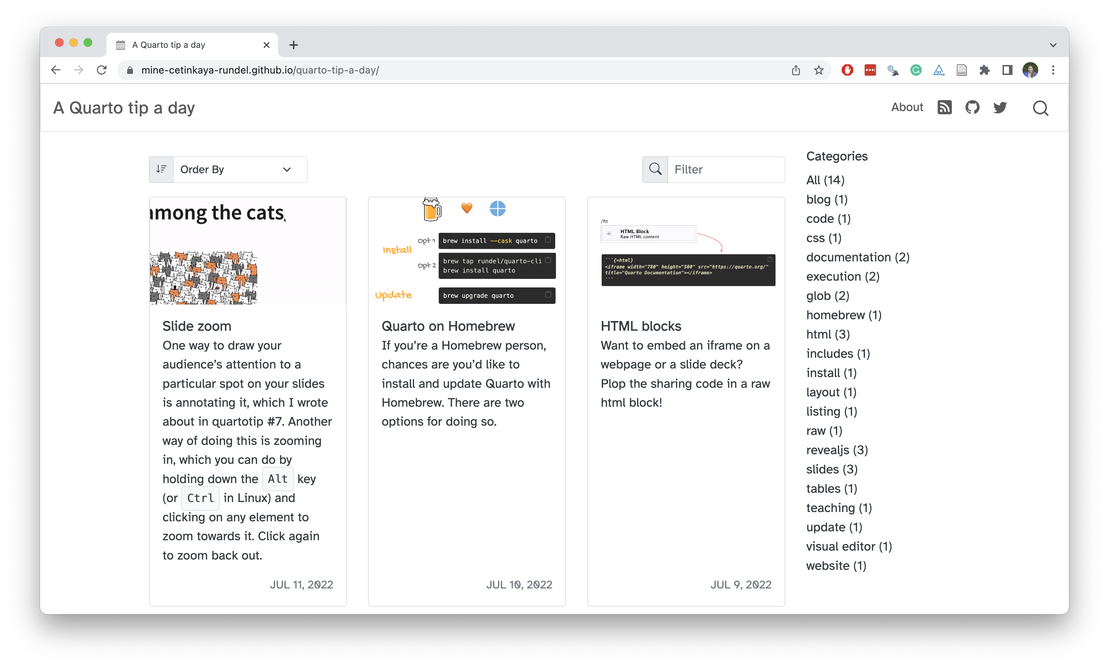Bookmark page with the star icon
The height and width of the screenshot is (667, 1109).
[819, 70]
